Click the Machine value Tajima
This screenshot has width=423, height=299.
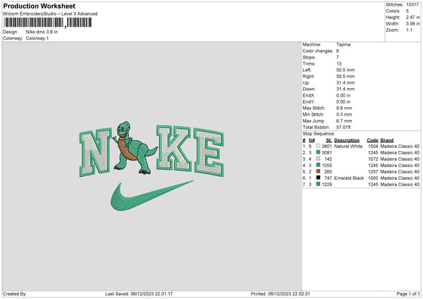(343, 44)
